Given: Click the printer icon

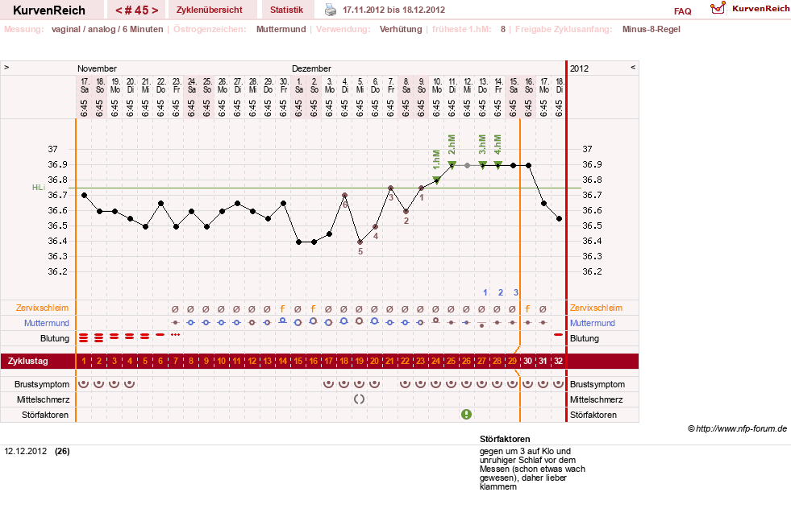Looking at the screenshot, I should 330,10.
